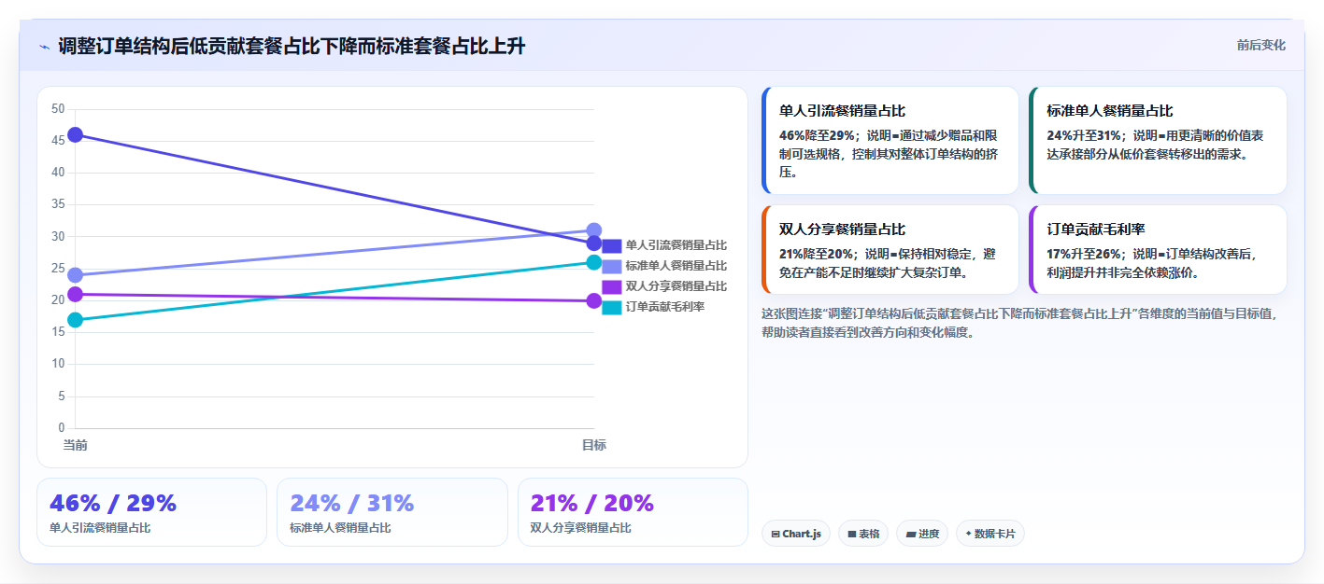Click the icon in the 表格 tag
Image resolution: width=1324 pixels, height=584 pixels.
852,535
